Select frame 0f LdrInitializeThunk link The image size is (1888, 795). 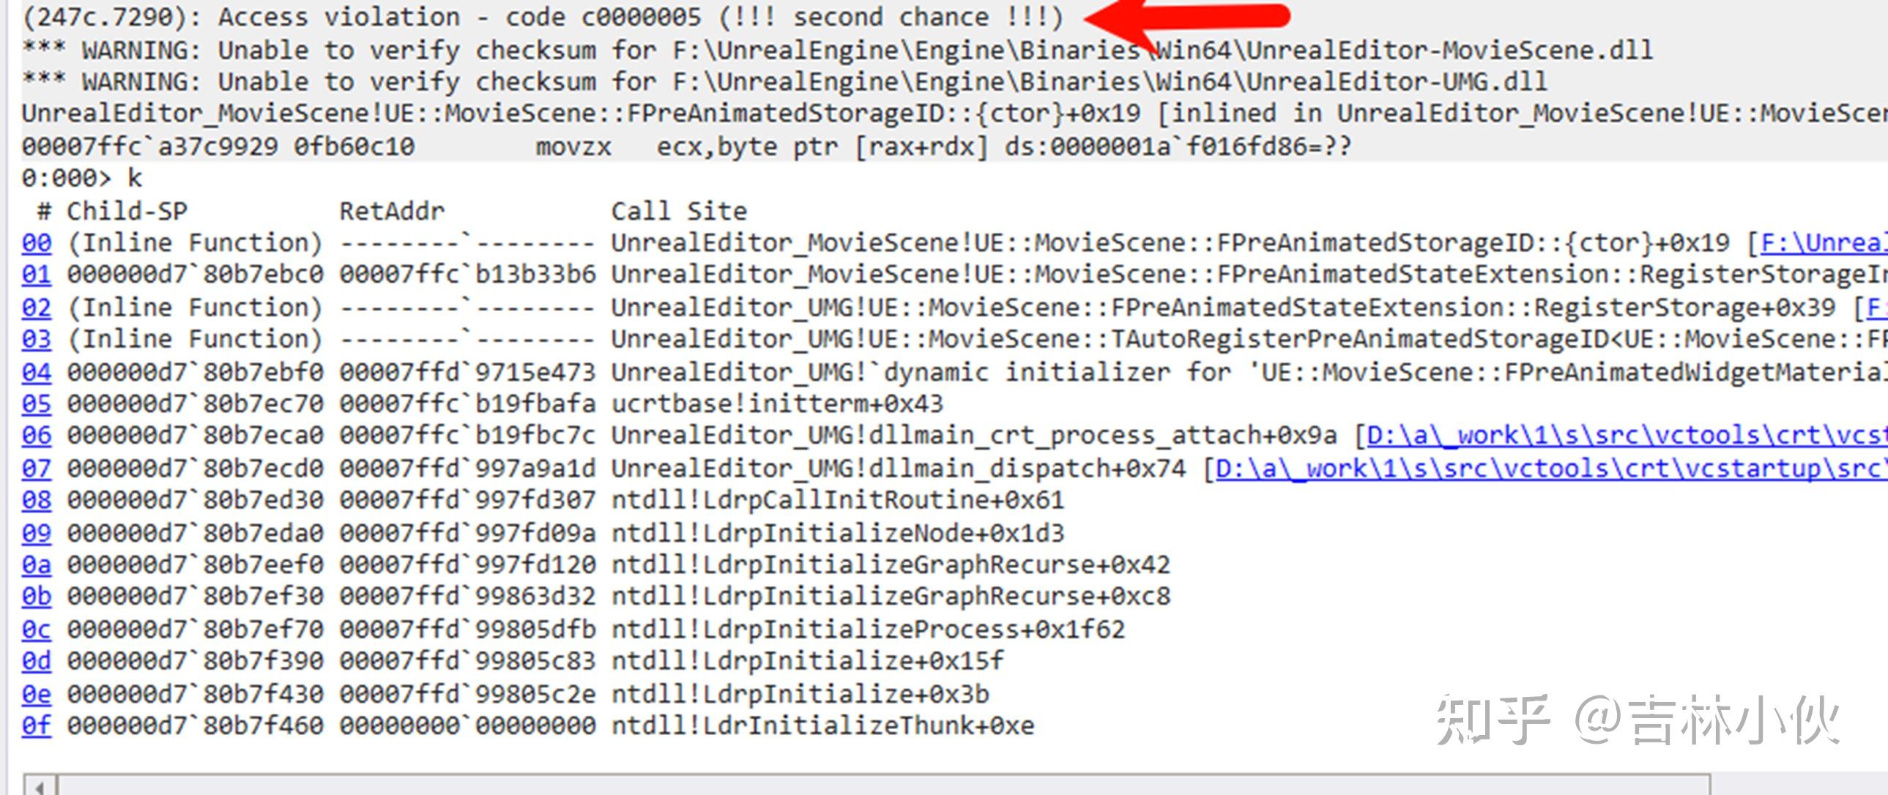tap(37, 726)
